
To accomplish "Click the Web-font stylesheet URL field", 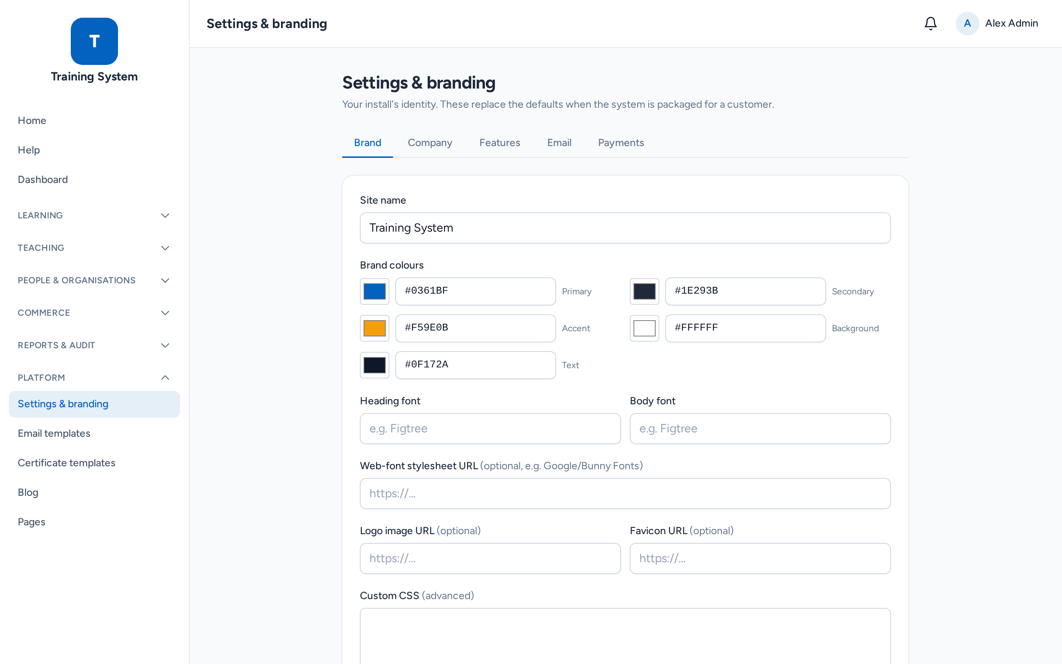I will click(625, 494).
